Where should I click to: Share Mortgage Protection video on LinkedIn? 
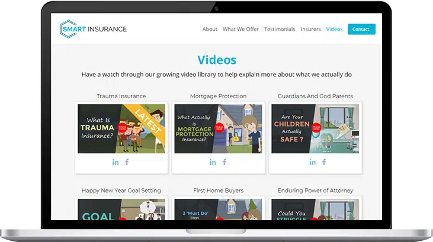pyautogui.click(x=213, y=162)
